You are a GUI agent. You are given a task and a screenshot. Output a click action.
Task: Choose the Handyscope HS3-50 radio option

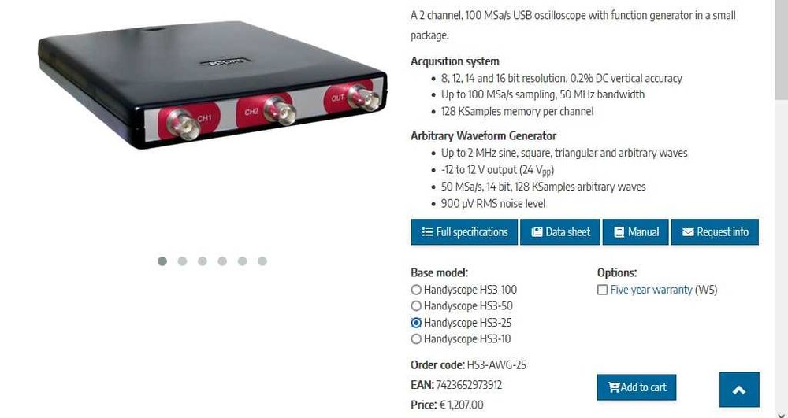click(x=416, y=305)
